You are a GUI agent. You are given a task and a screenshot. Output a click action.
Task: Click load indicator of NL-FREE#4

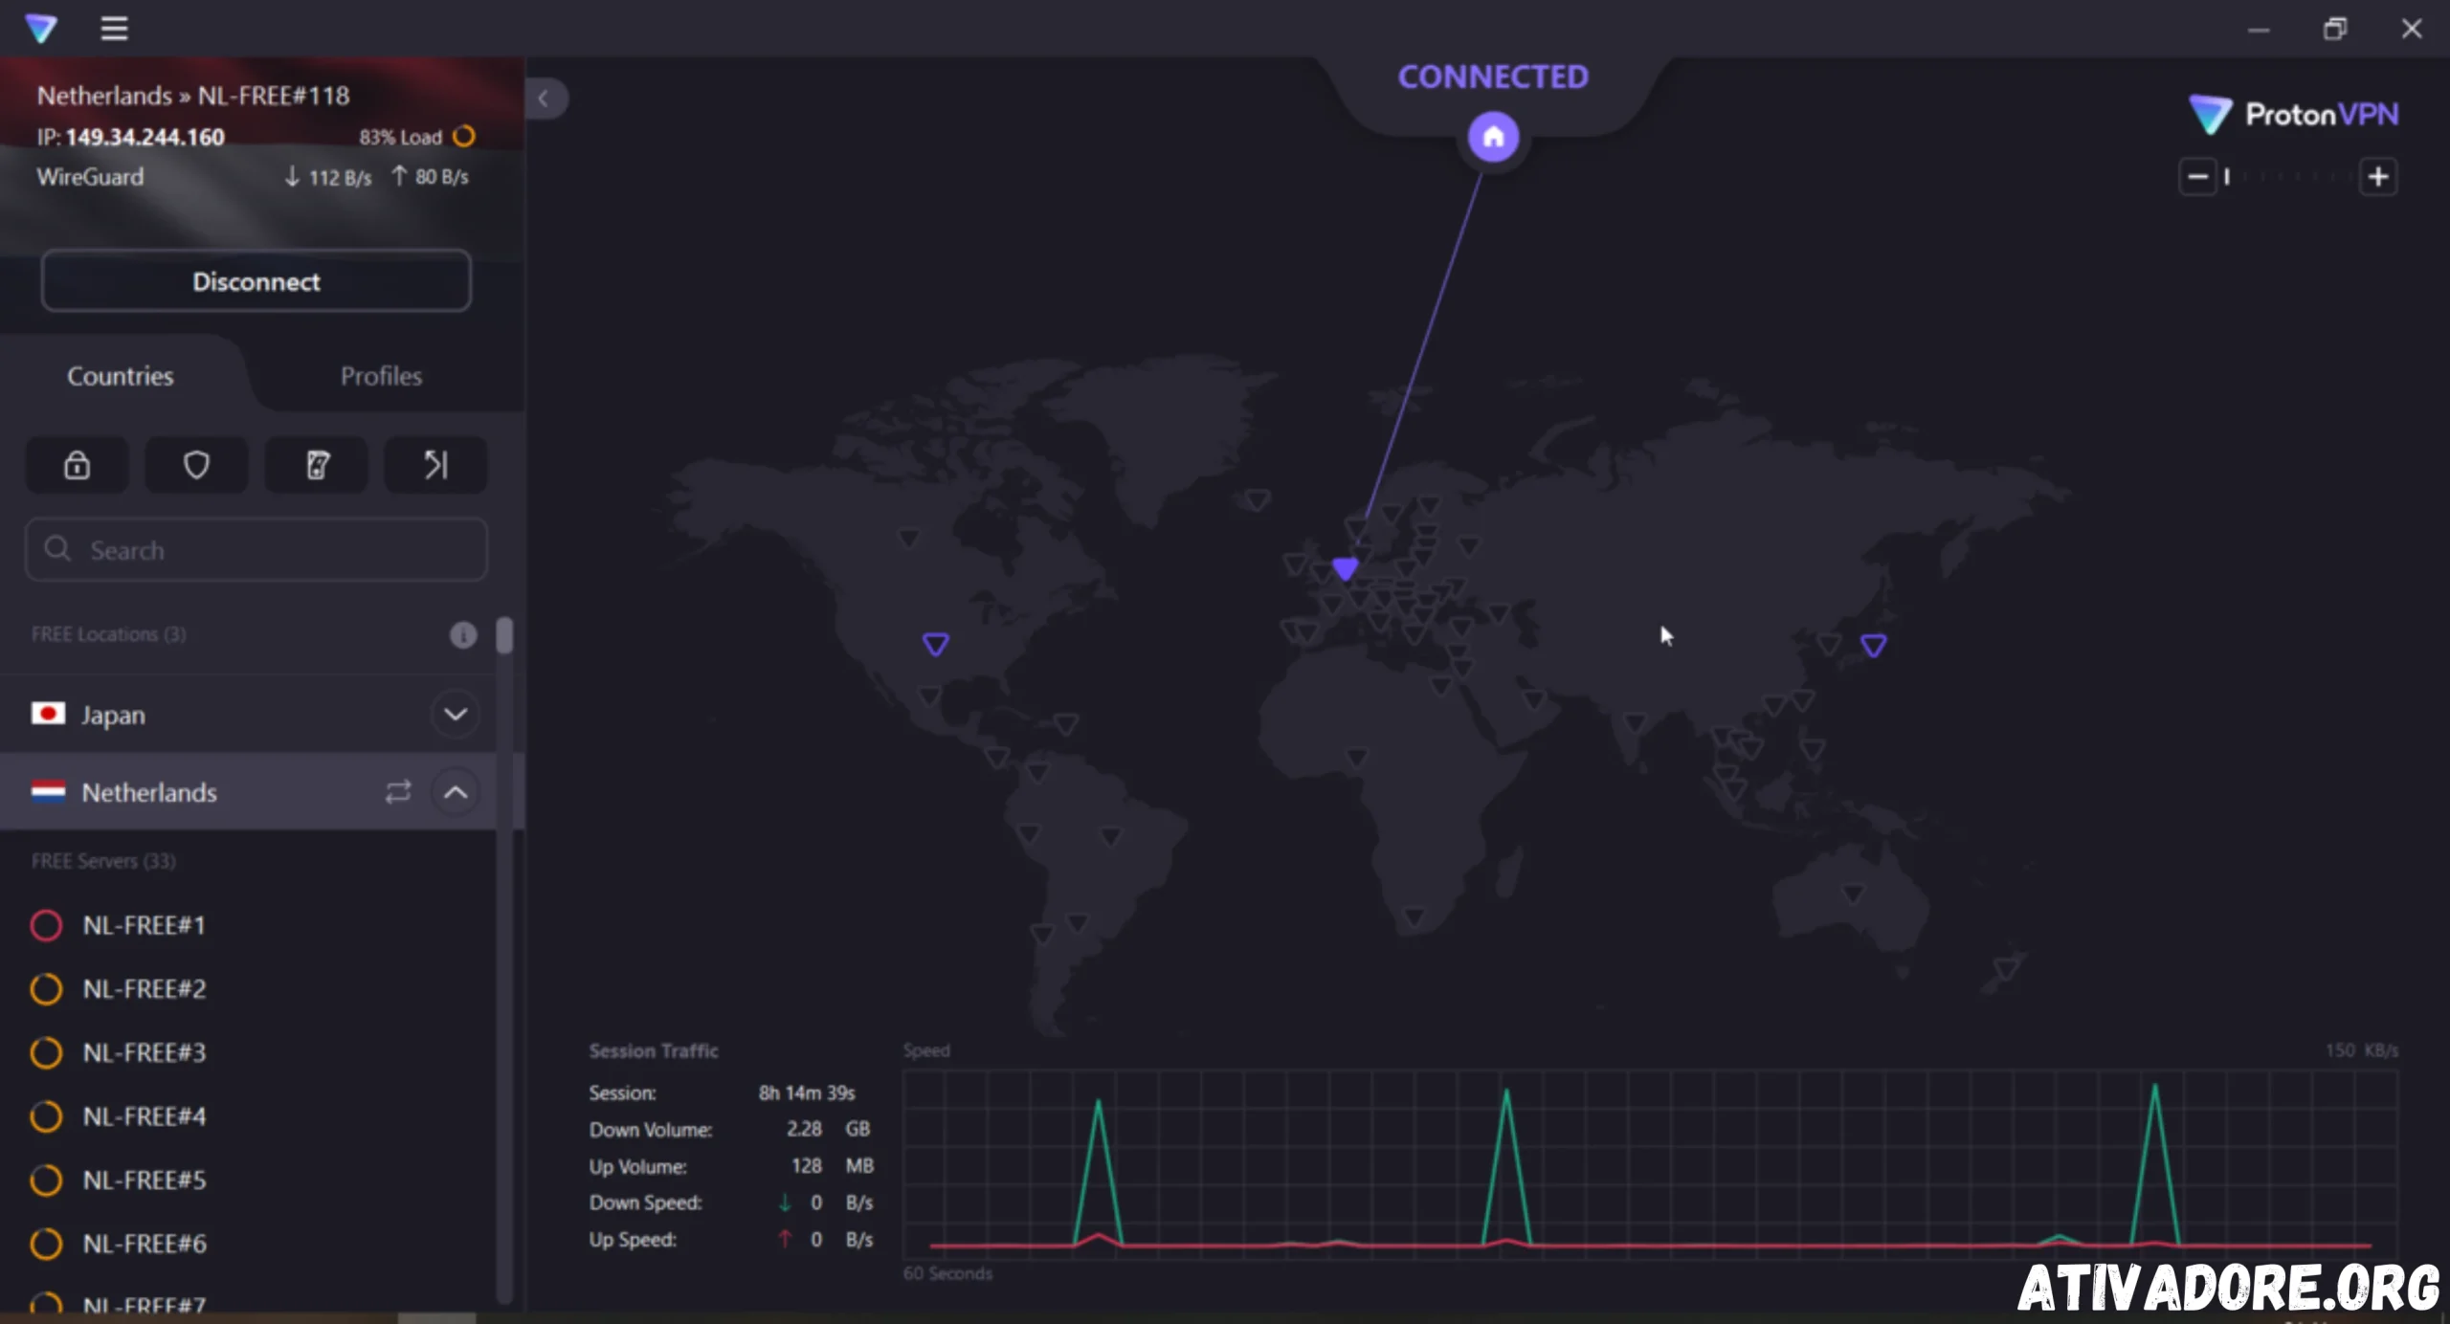pos(46,1116)
